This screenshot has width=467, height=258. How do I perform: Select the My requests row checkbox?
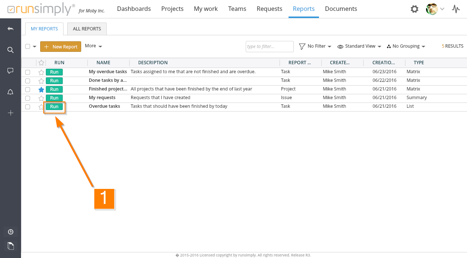tap(28, 98)
